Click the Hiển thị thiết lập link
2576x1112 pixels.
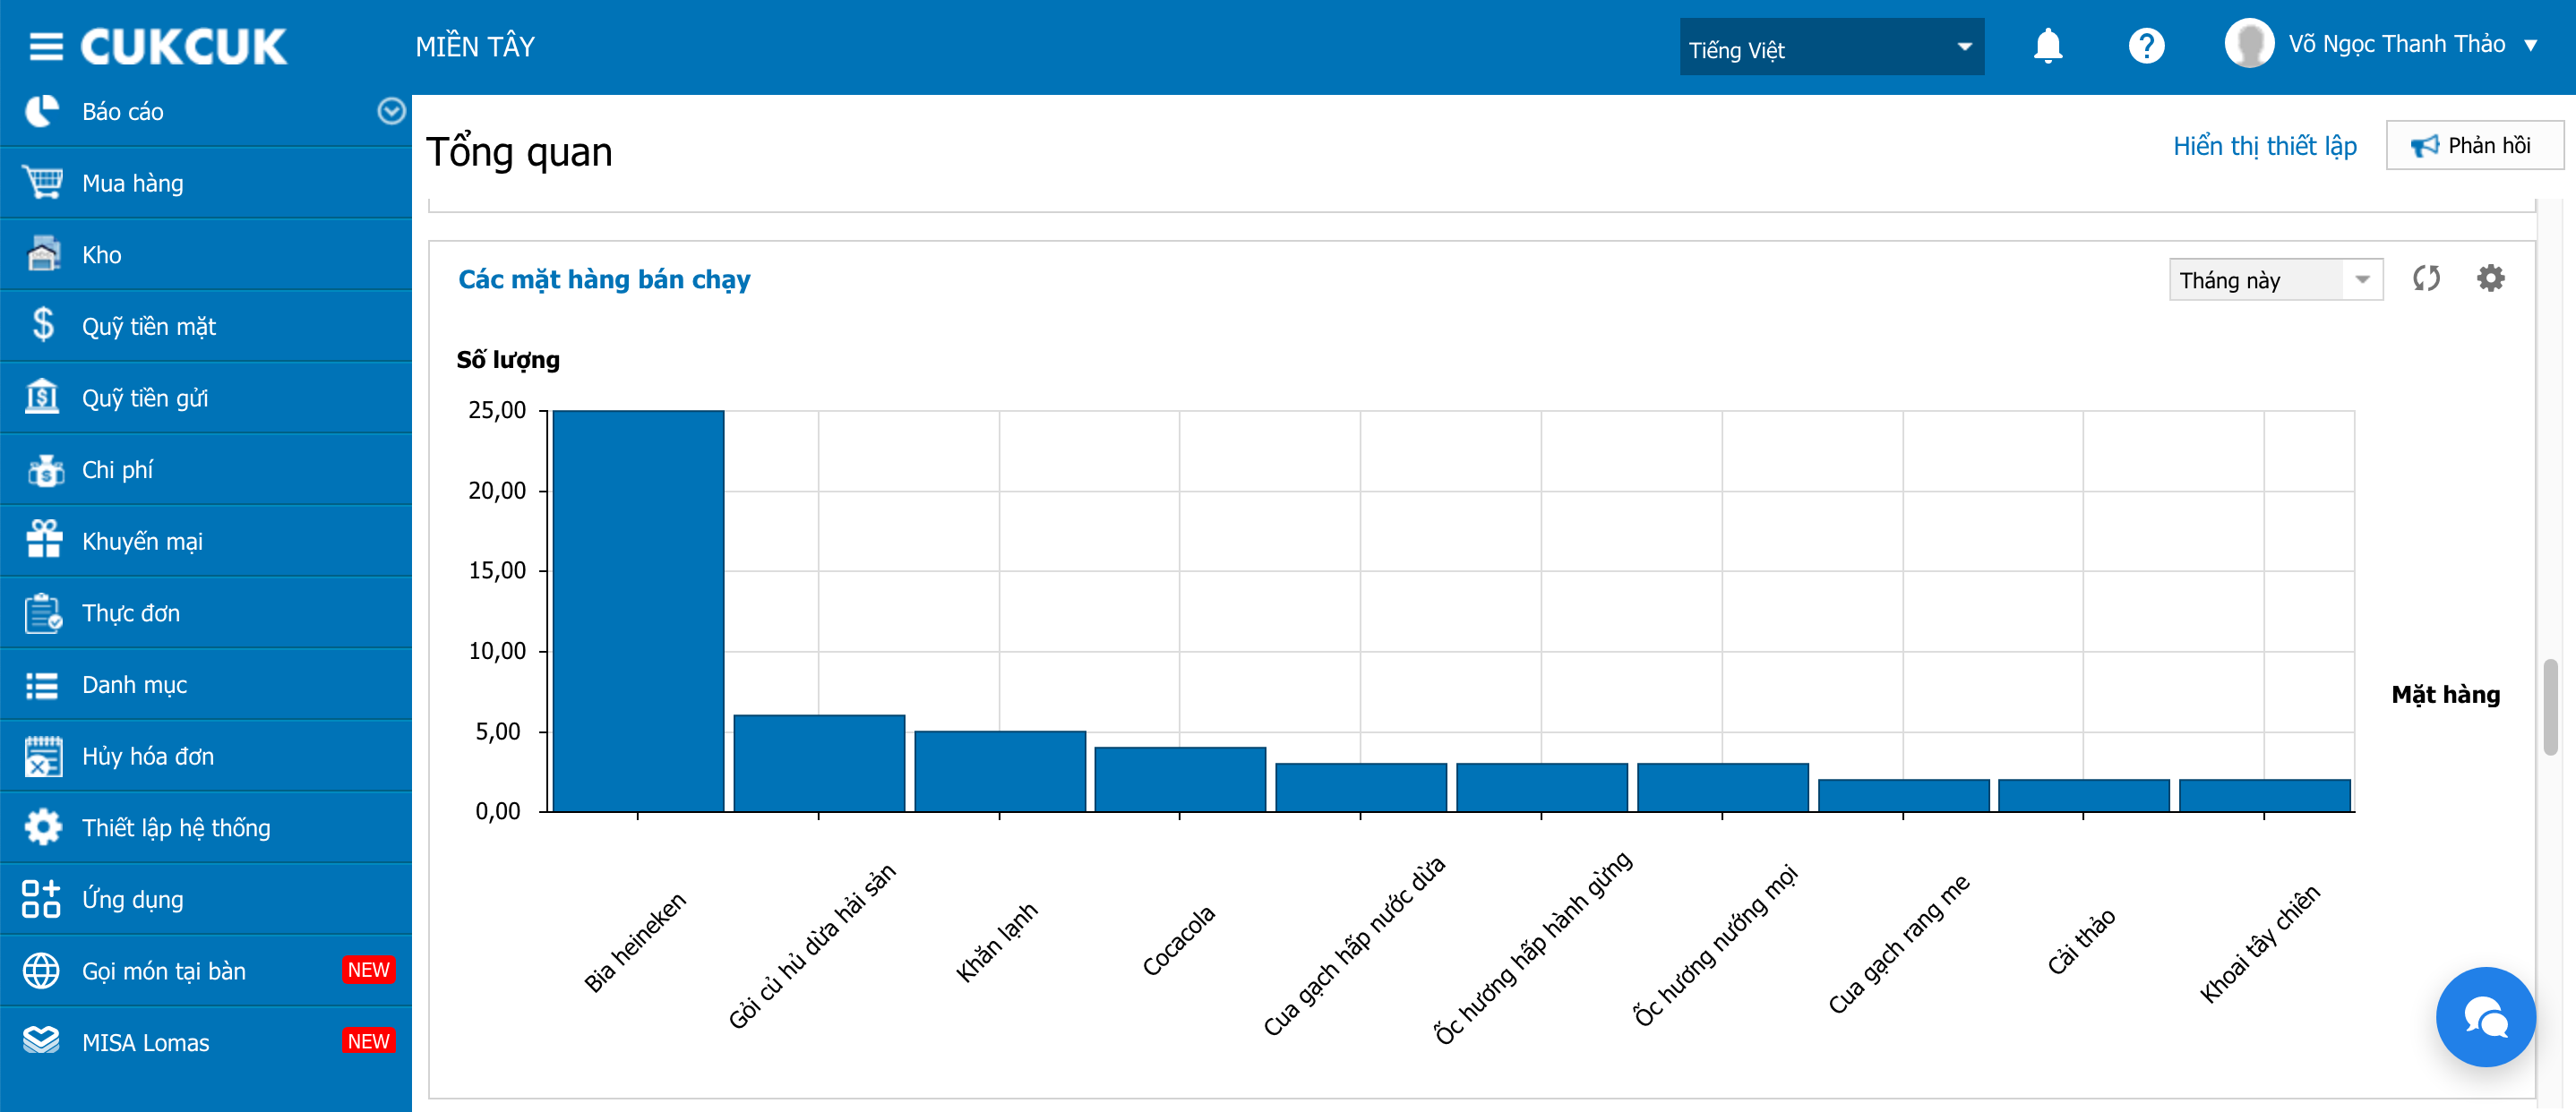[2265, 146]
